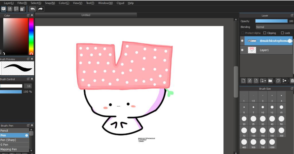Adjust the layer Opacity slider

(271, 21)
